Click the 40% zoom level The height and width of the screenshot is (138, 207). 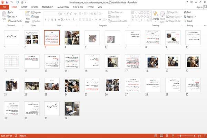199,136
